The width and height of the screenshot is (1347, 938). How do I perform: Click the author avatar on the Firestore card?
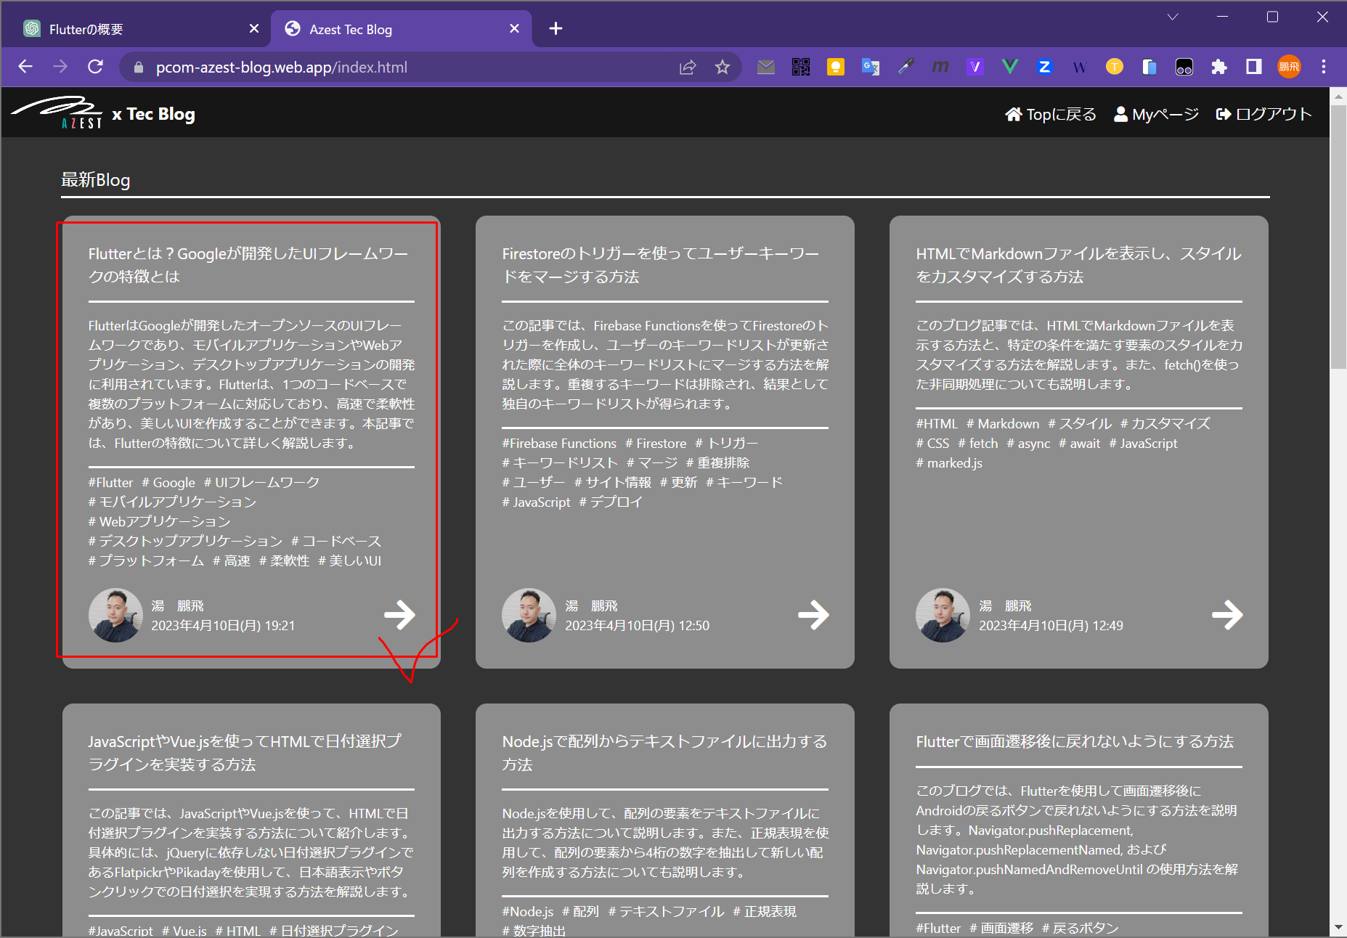point(529,615)
